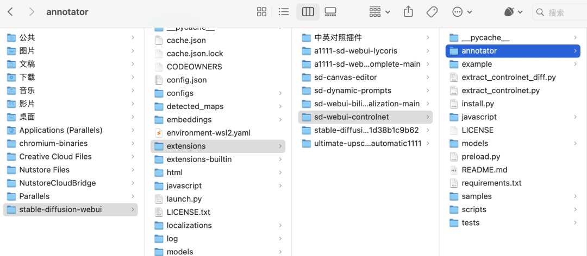Open the sd-canvas-editor folder

(x=345, y=78)
